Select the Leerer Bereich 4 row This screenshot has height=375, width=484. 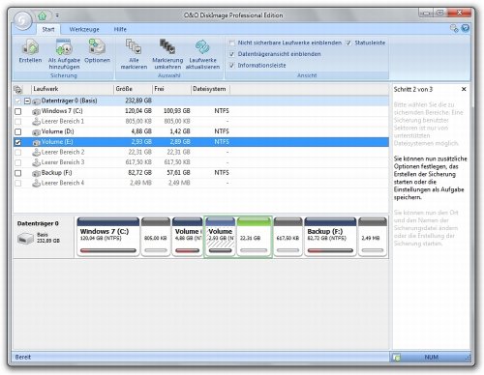click(200, 184)
